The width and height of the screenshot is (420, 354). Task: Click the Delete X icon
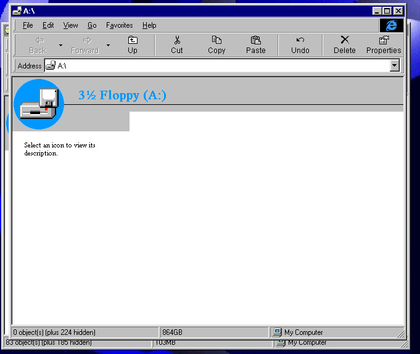(x=345, y=40)
